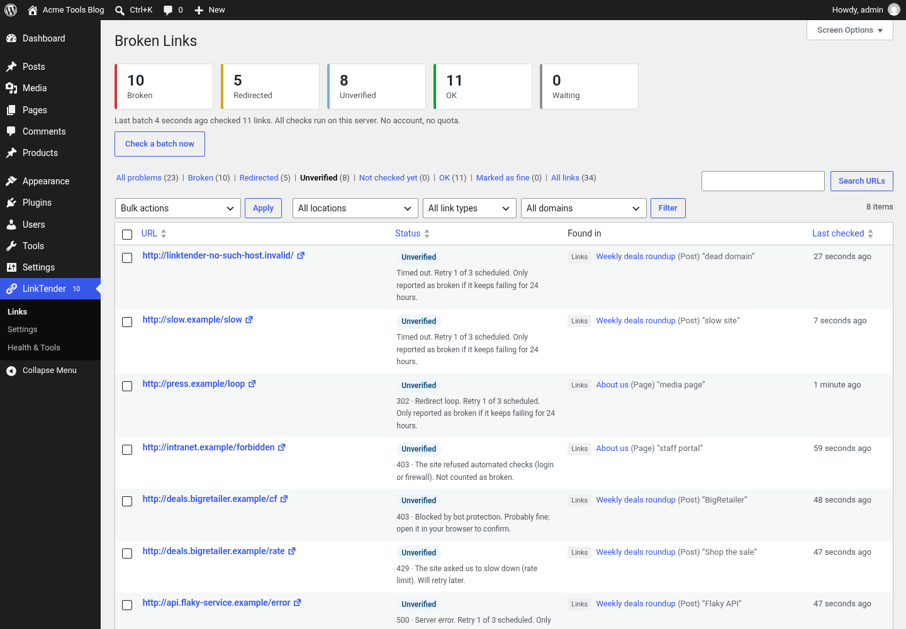Click Check a batch now button
The height and width of the screenshot is (629, 906).
(x=160, y=144)
